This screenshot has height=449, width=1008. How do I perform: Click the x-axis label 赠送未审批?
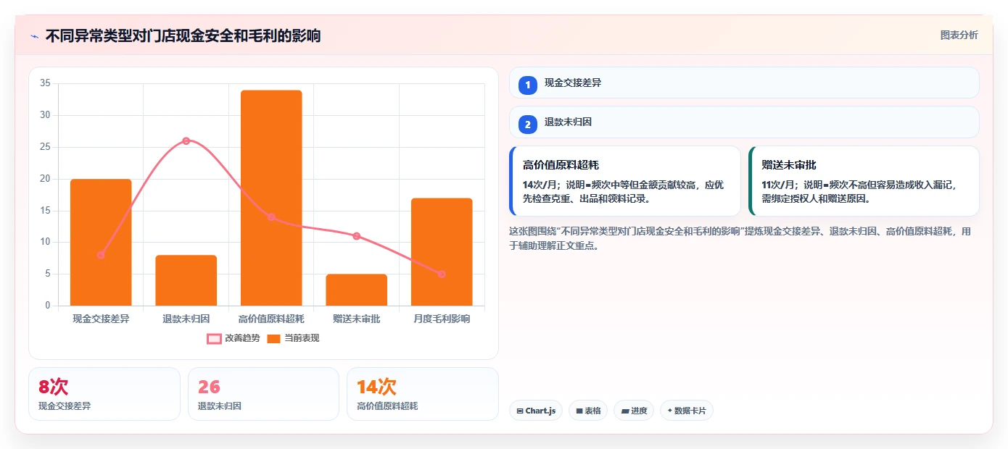tap(357, 319)
